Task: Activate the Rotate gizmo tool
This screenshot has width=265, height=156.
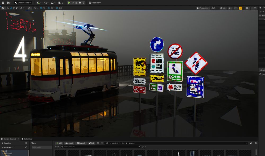Action: 14,8
